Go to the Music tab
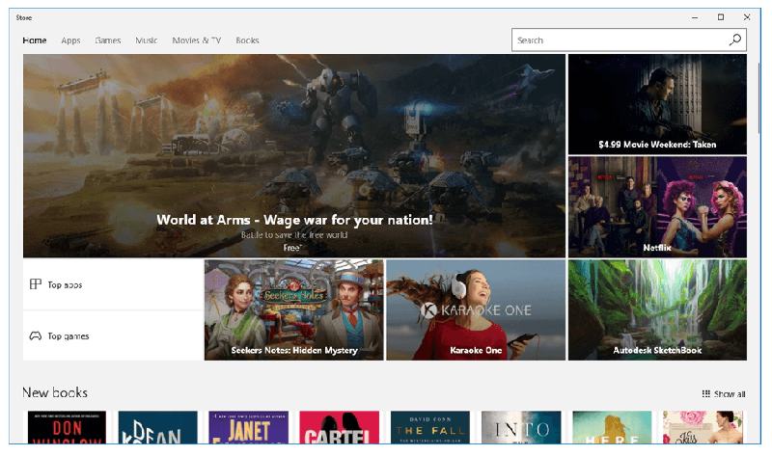Screen dimensions: 772x456 point(147,40)
